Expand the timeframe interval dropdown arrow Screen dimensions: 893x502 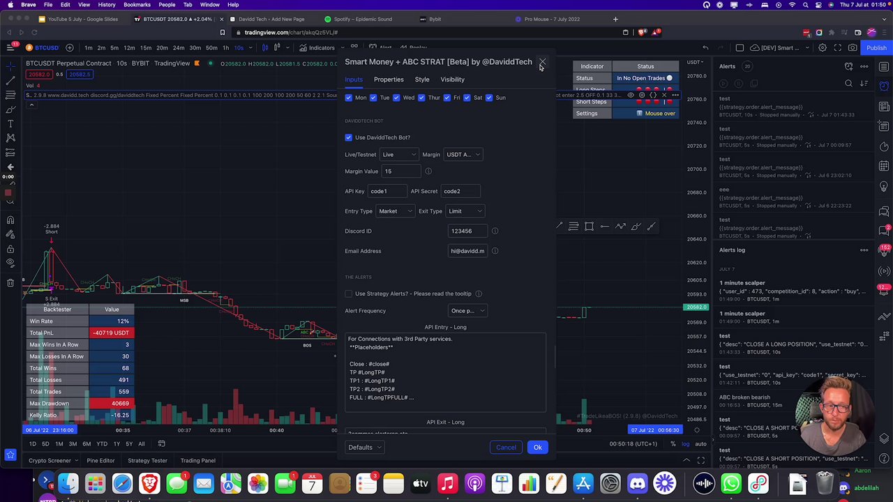tap(250, 48)
